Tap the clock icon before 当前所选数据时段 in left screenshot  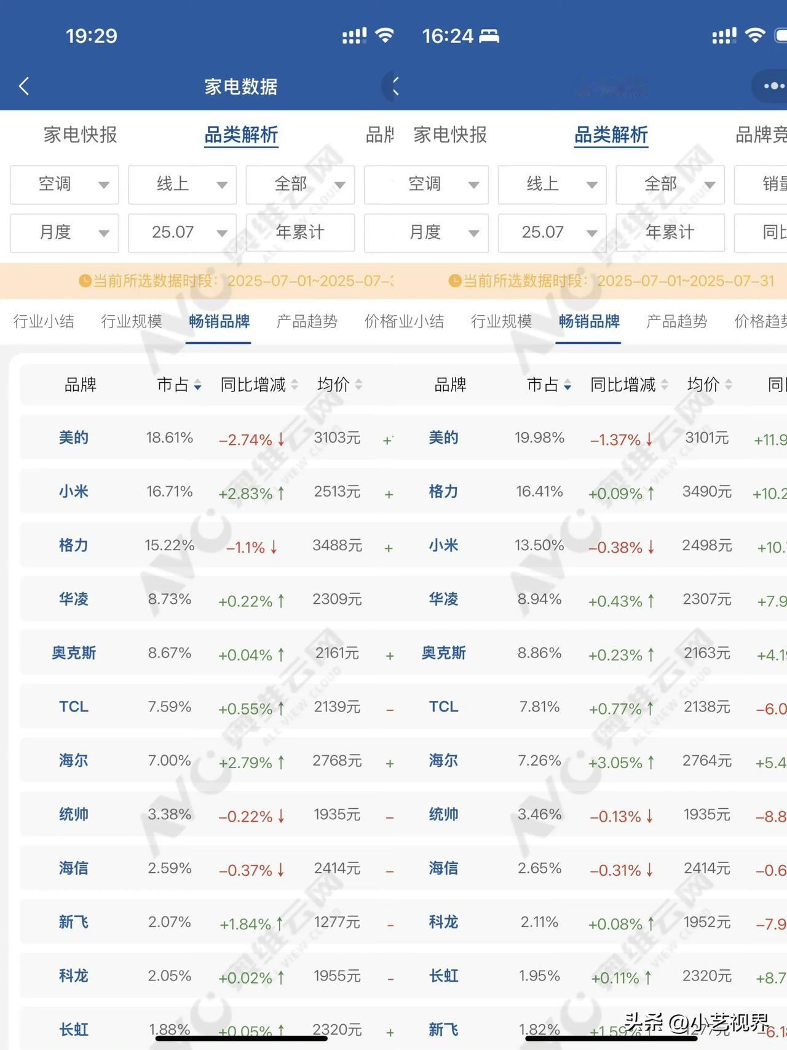85,281
